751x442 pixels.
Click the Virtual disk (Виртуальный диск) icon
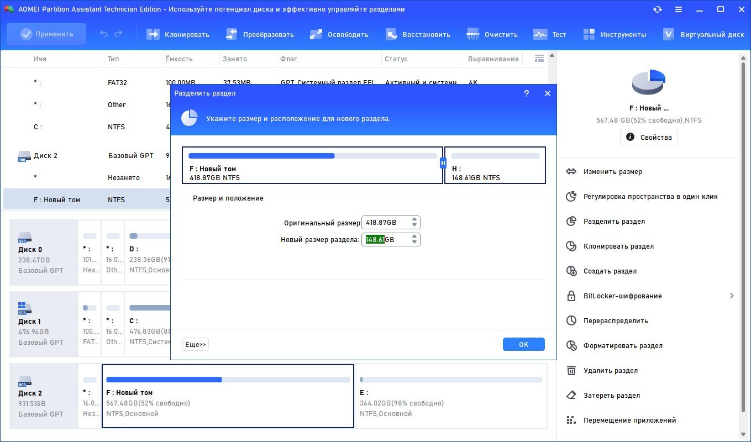(x=668, y=34)
